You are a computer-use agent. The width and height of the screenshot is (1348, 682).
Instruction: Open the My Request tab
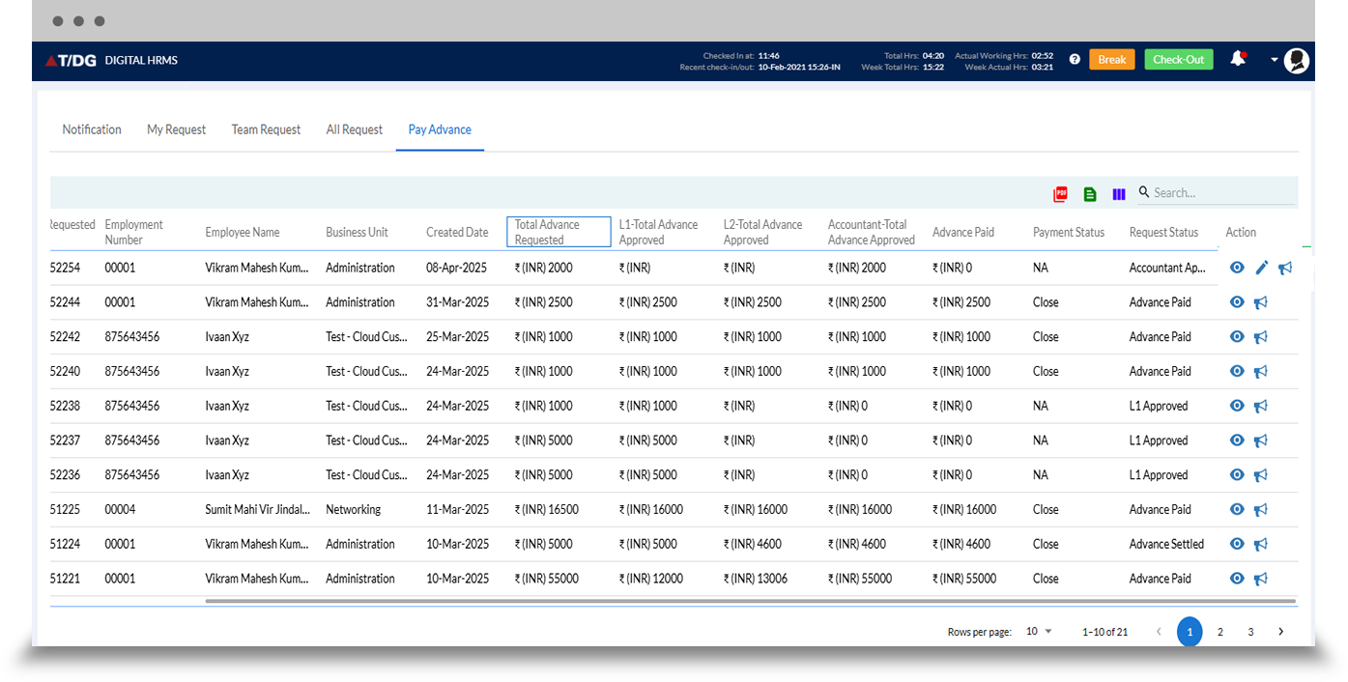click(x=176, y=129)
